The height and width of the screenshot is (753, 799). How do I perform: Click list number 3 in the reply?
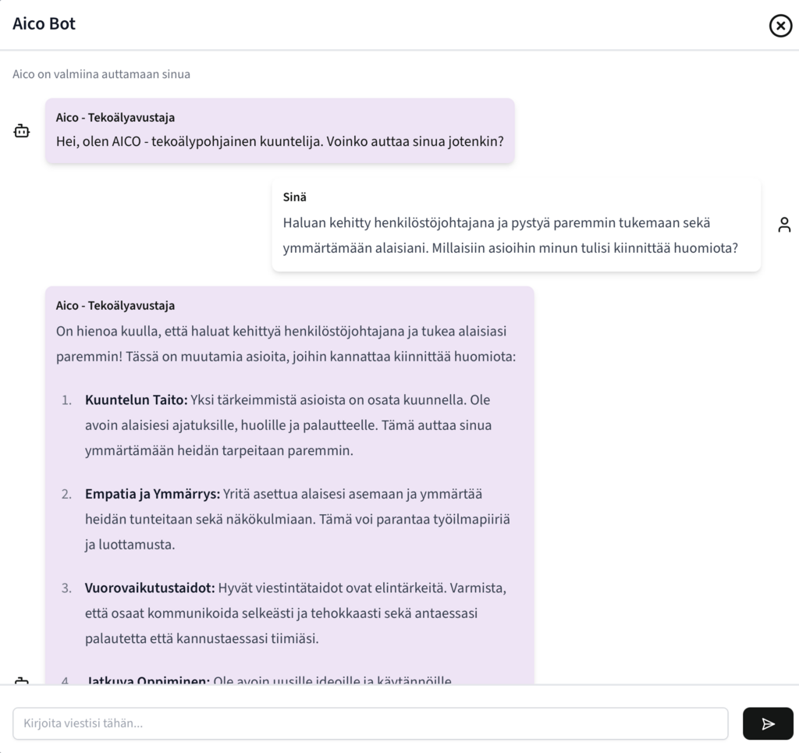[x=66, y=588]
